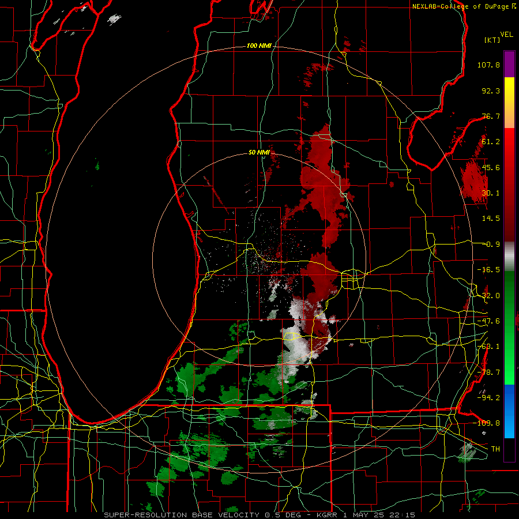The width and height of the screenshot is (519, 519).
Task: Click the -47.6 velocity scale value
Action: click(x=488, y=321)
